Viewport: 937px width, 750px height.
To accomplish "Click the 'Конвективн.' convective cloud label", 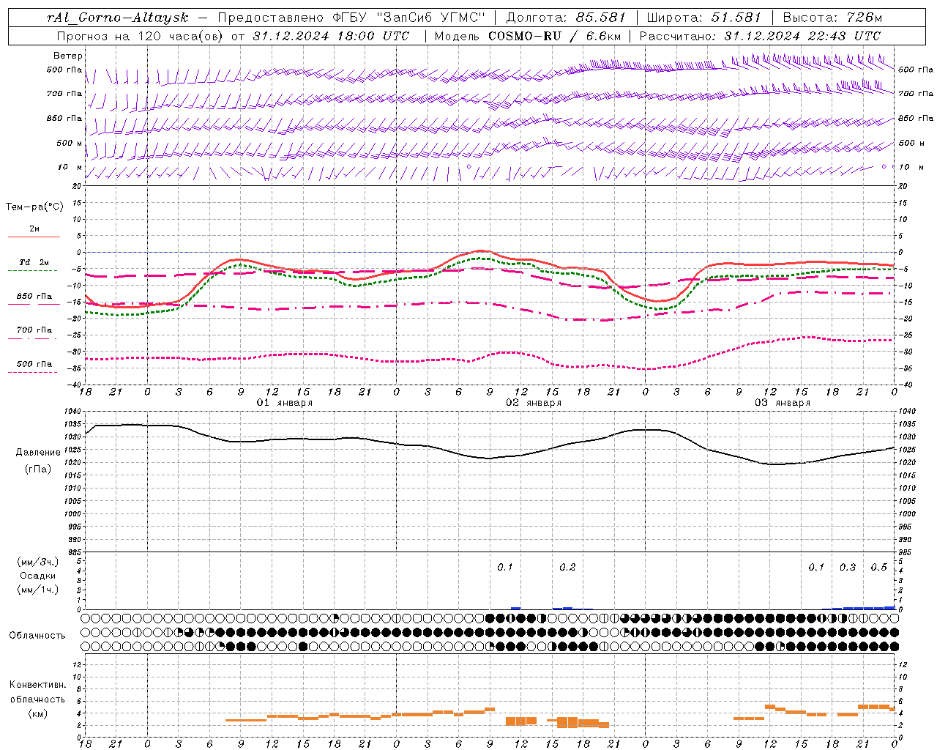I will click(x=37, y=685).
